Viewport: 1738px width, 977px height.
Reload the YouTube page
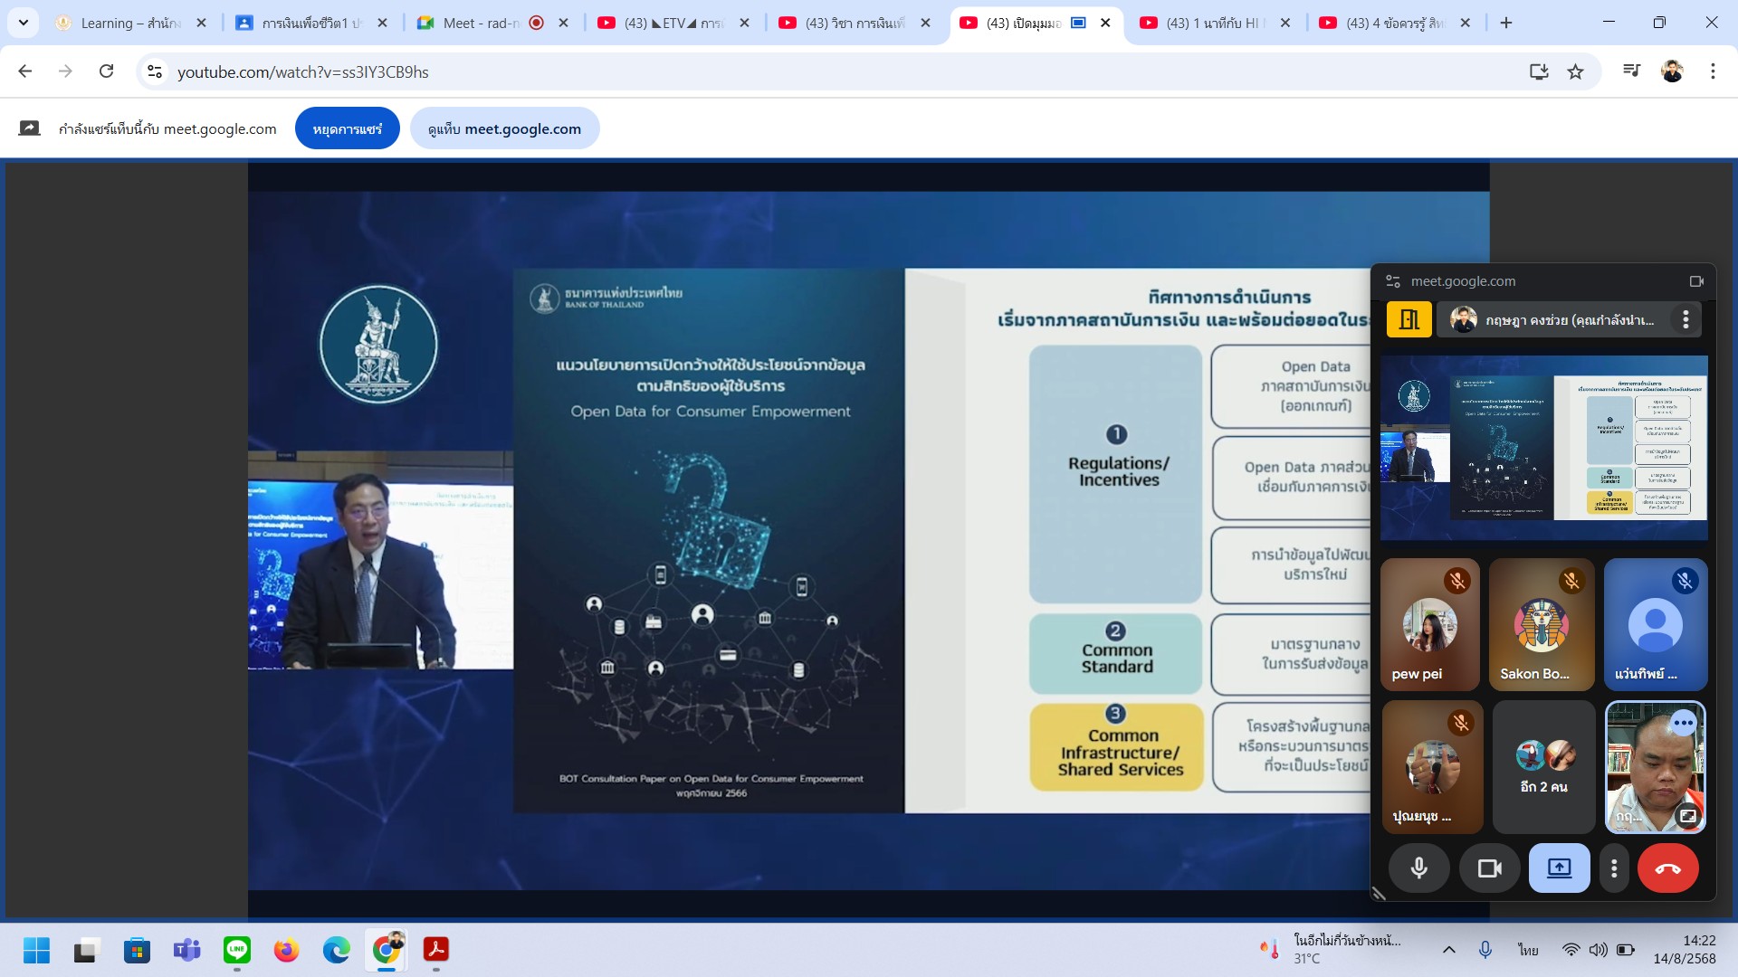107,71
